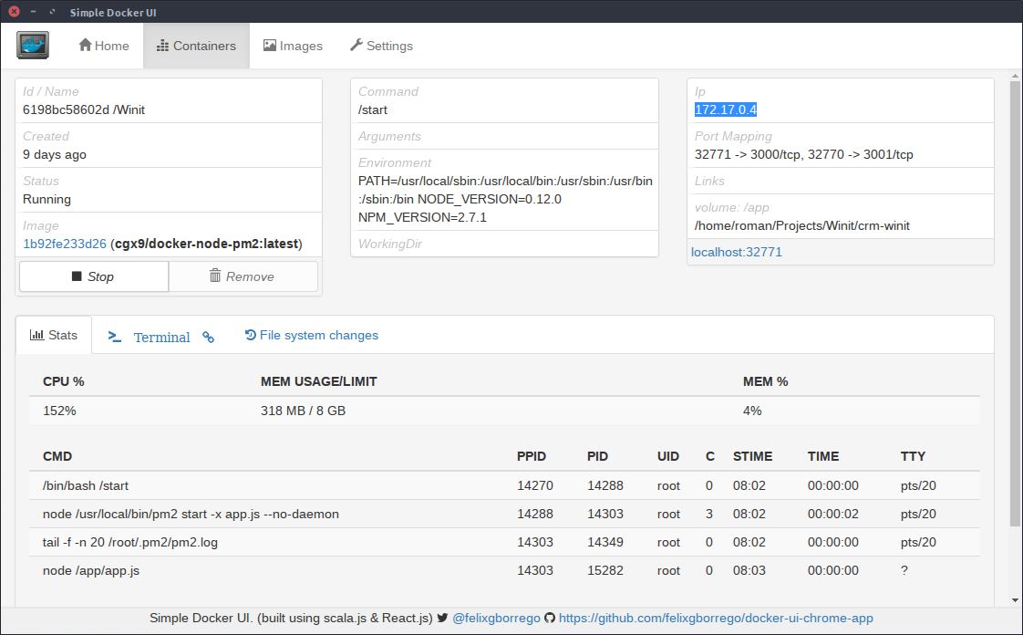Switch to the Terminal tab

coord(161,337)
